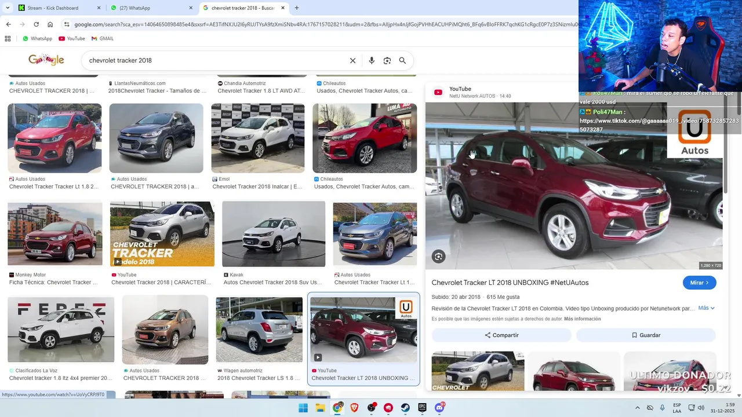Open Epic Games Launcher from taskbar
The image size is (742, 417).
click(423, 408)
